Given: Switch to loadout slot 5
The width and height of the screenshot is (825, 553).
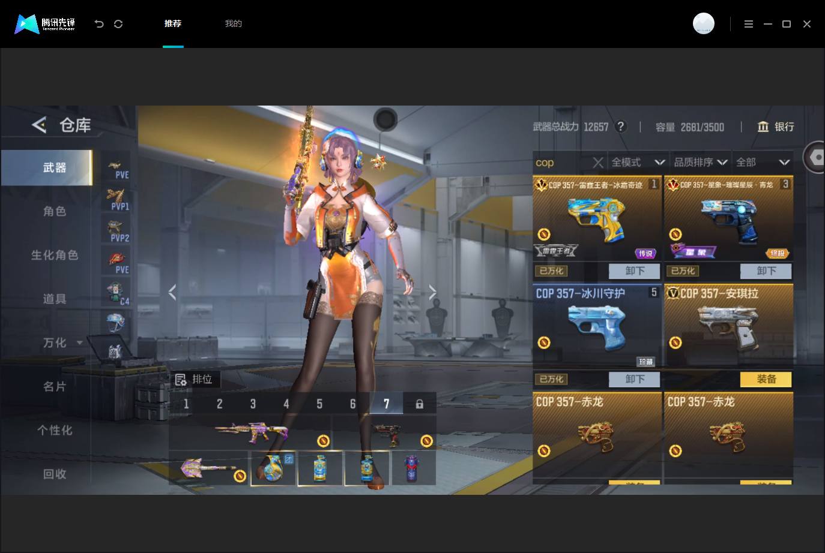Looking at the screenshot, I should pyautogui.click(x=319, y=404).
